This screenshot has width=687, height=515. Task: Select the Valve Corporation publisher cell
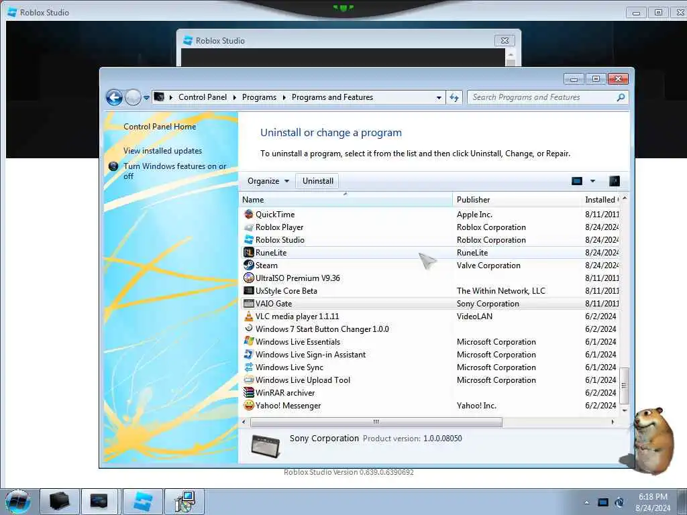[488, 266]
